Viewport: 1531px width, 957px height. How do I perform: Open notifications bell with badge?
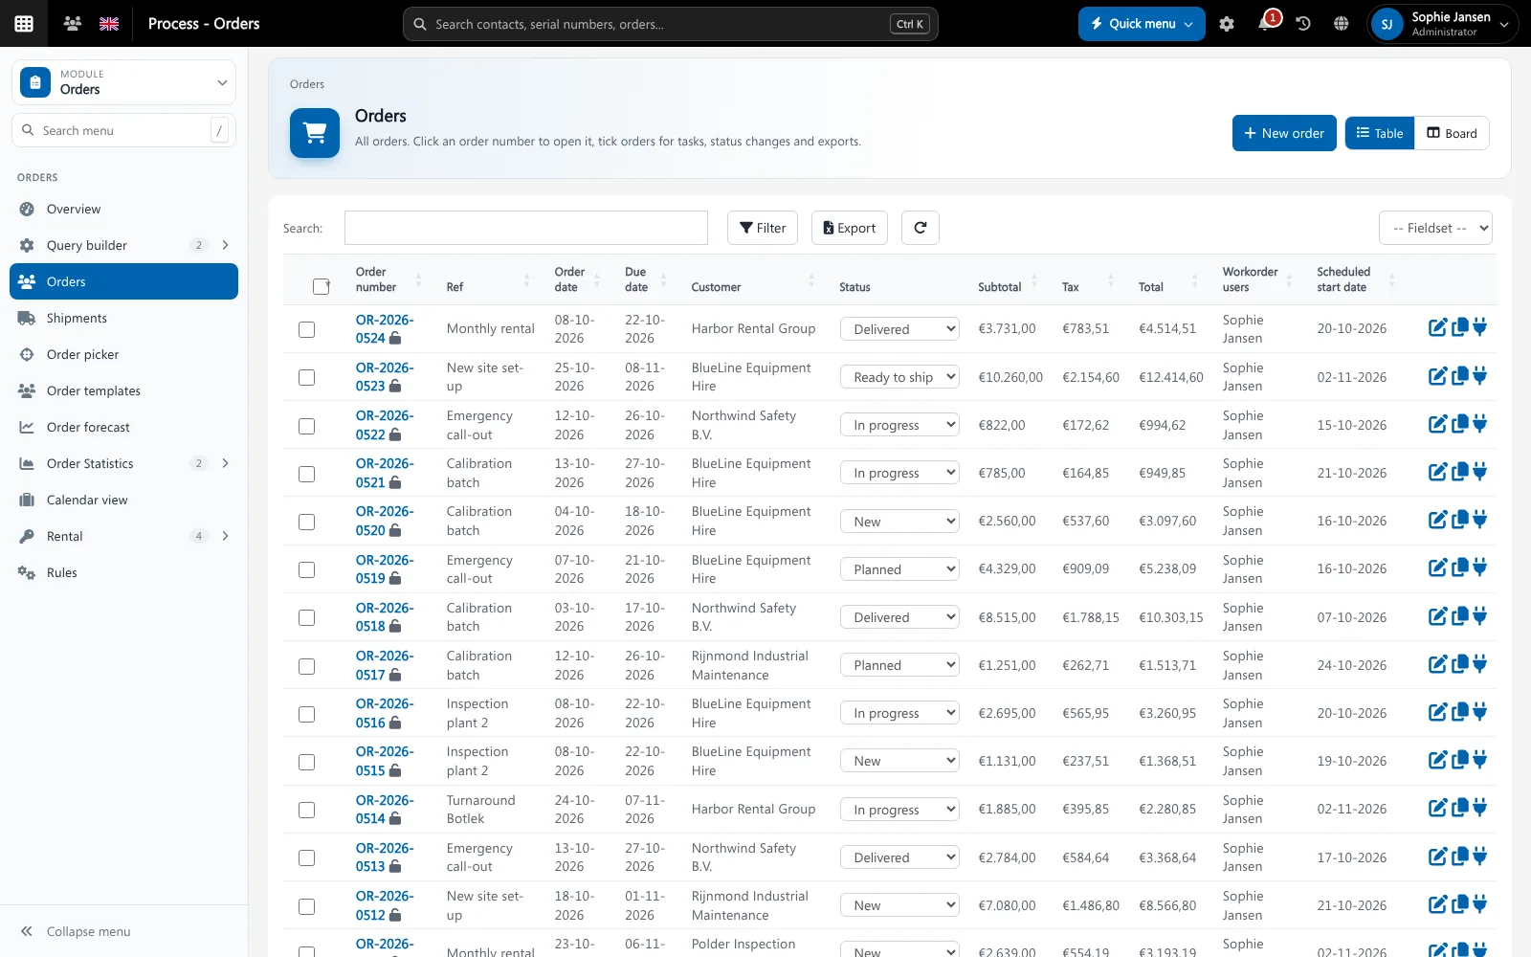[x=1266, y=22]
